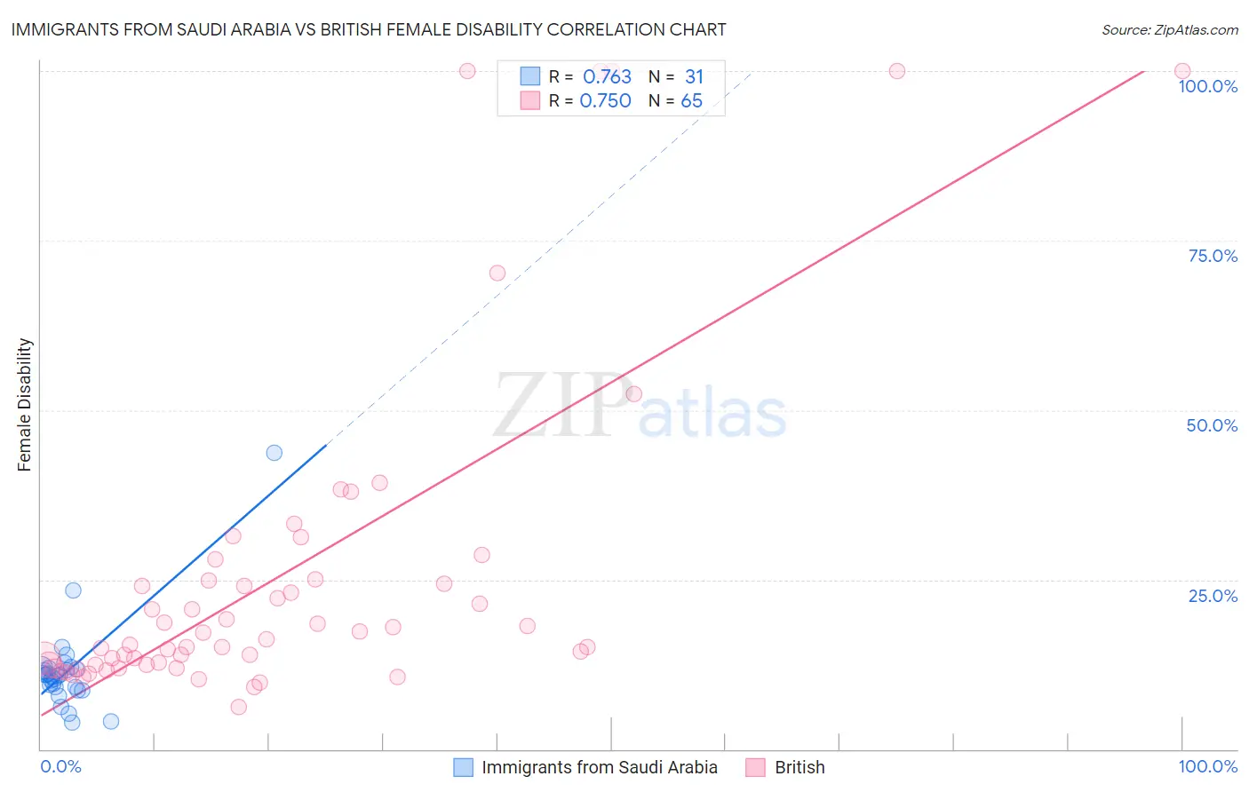Open the Source: ZipAtlas.com link
Screen dimensions: 1249x792
(x=1170, y=30)
